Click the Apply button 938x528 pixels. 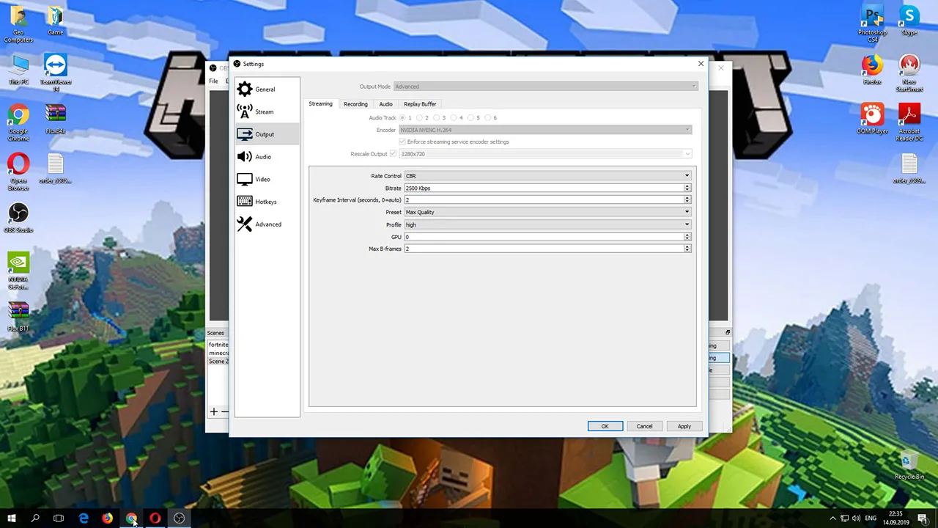[x=684, y=426]
